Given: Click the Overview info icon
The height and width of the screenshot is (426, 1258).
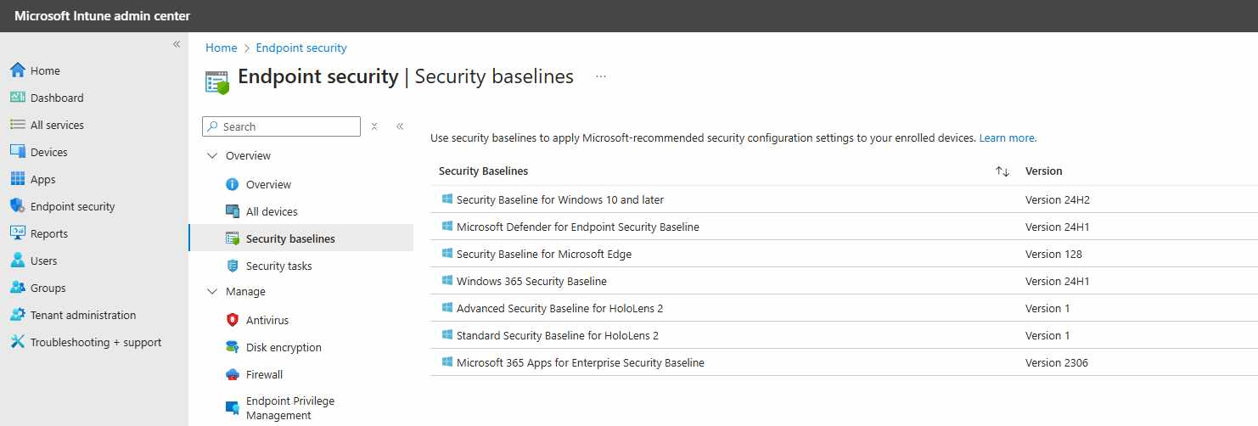Looking at the screenshot, I should pyautogui.click(x=233, y=184).
